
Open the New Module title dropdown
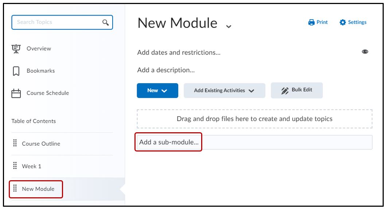click(x=228, y=26)
